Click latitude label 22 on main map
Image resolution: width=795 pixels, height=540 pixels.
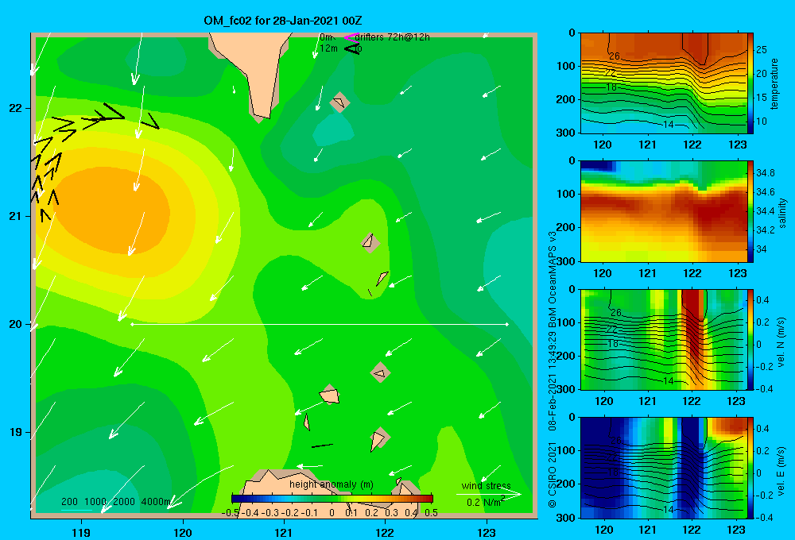point(16,109)
